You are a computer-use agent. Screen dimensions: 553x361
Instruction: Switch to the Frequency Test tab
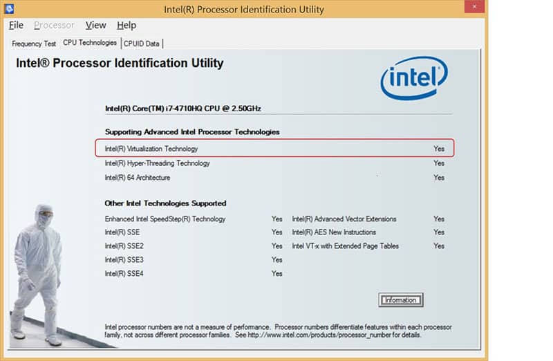click(34, 44)
